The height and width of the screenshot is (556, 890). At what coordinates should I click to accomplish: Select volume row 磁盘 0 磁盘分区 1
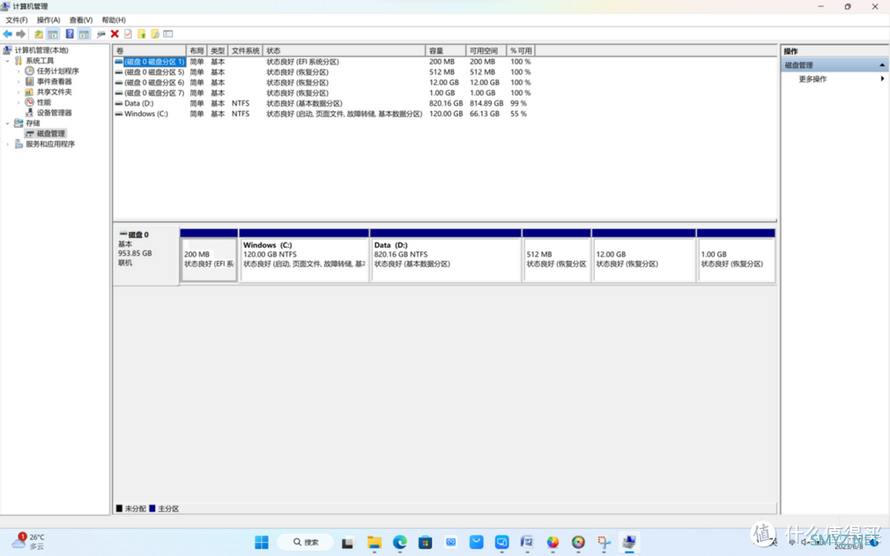[x=323, y=61]
